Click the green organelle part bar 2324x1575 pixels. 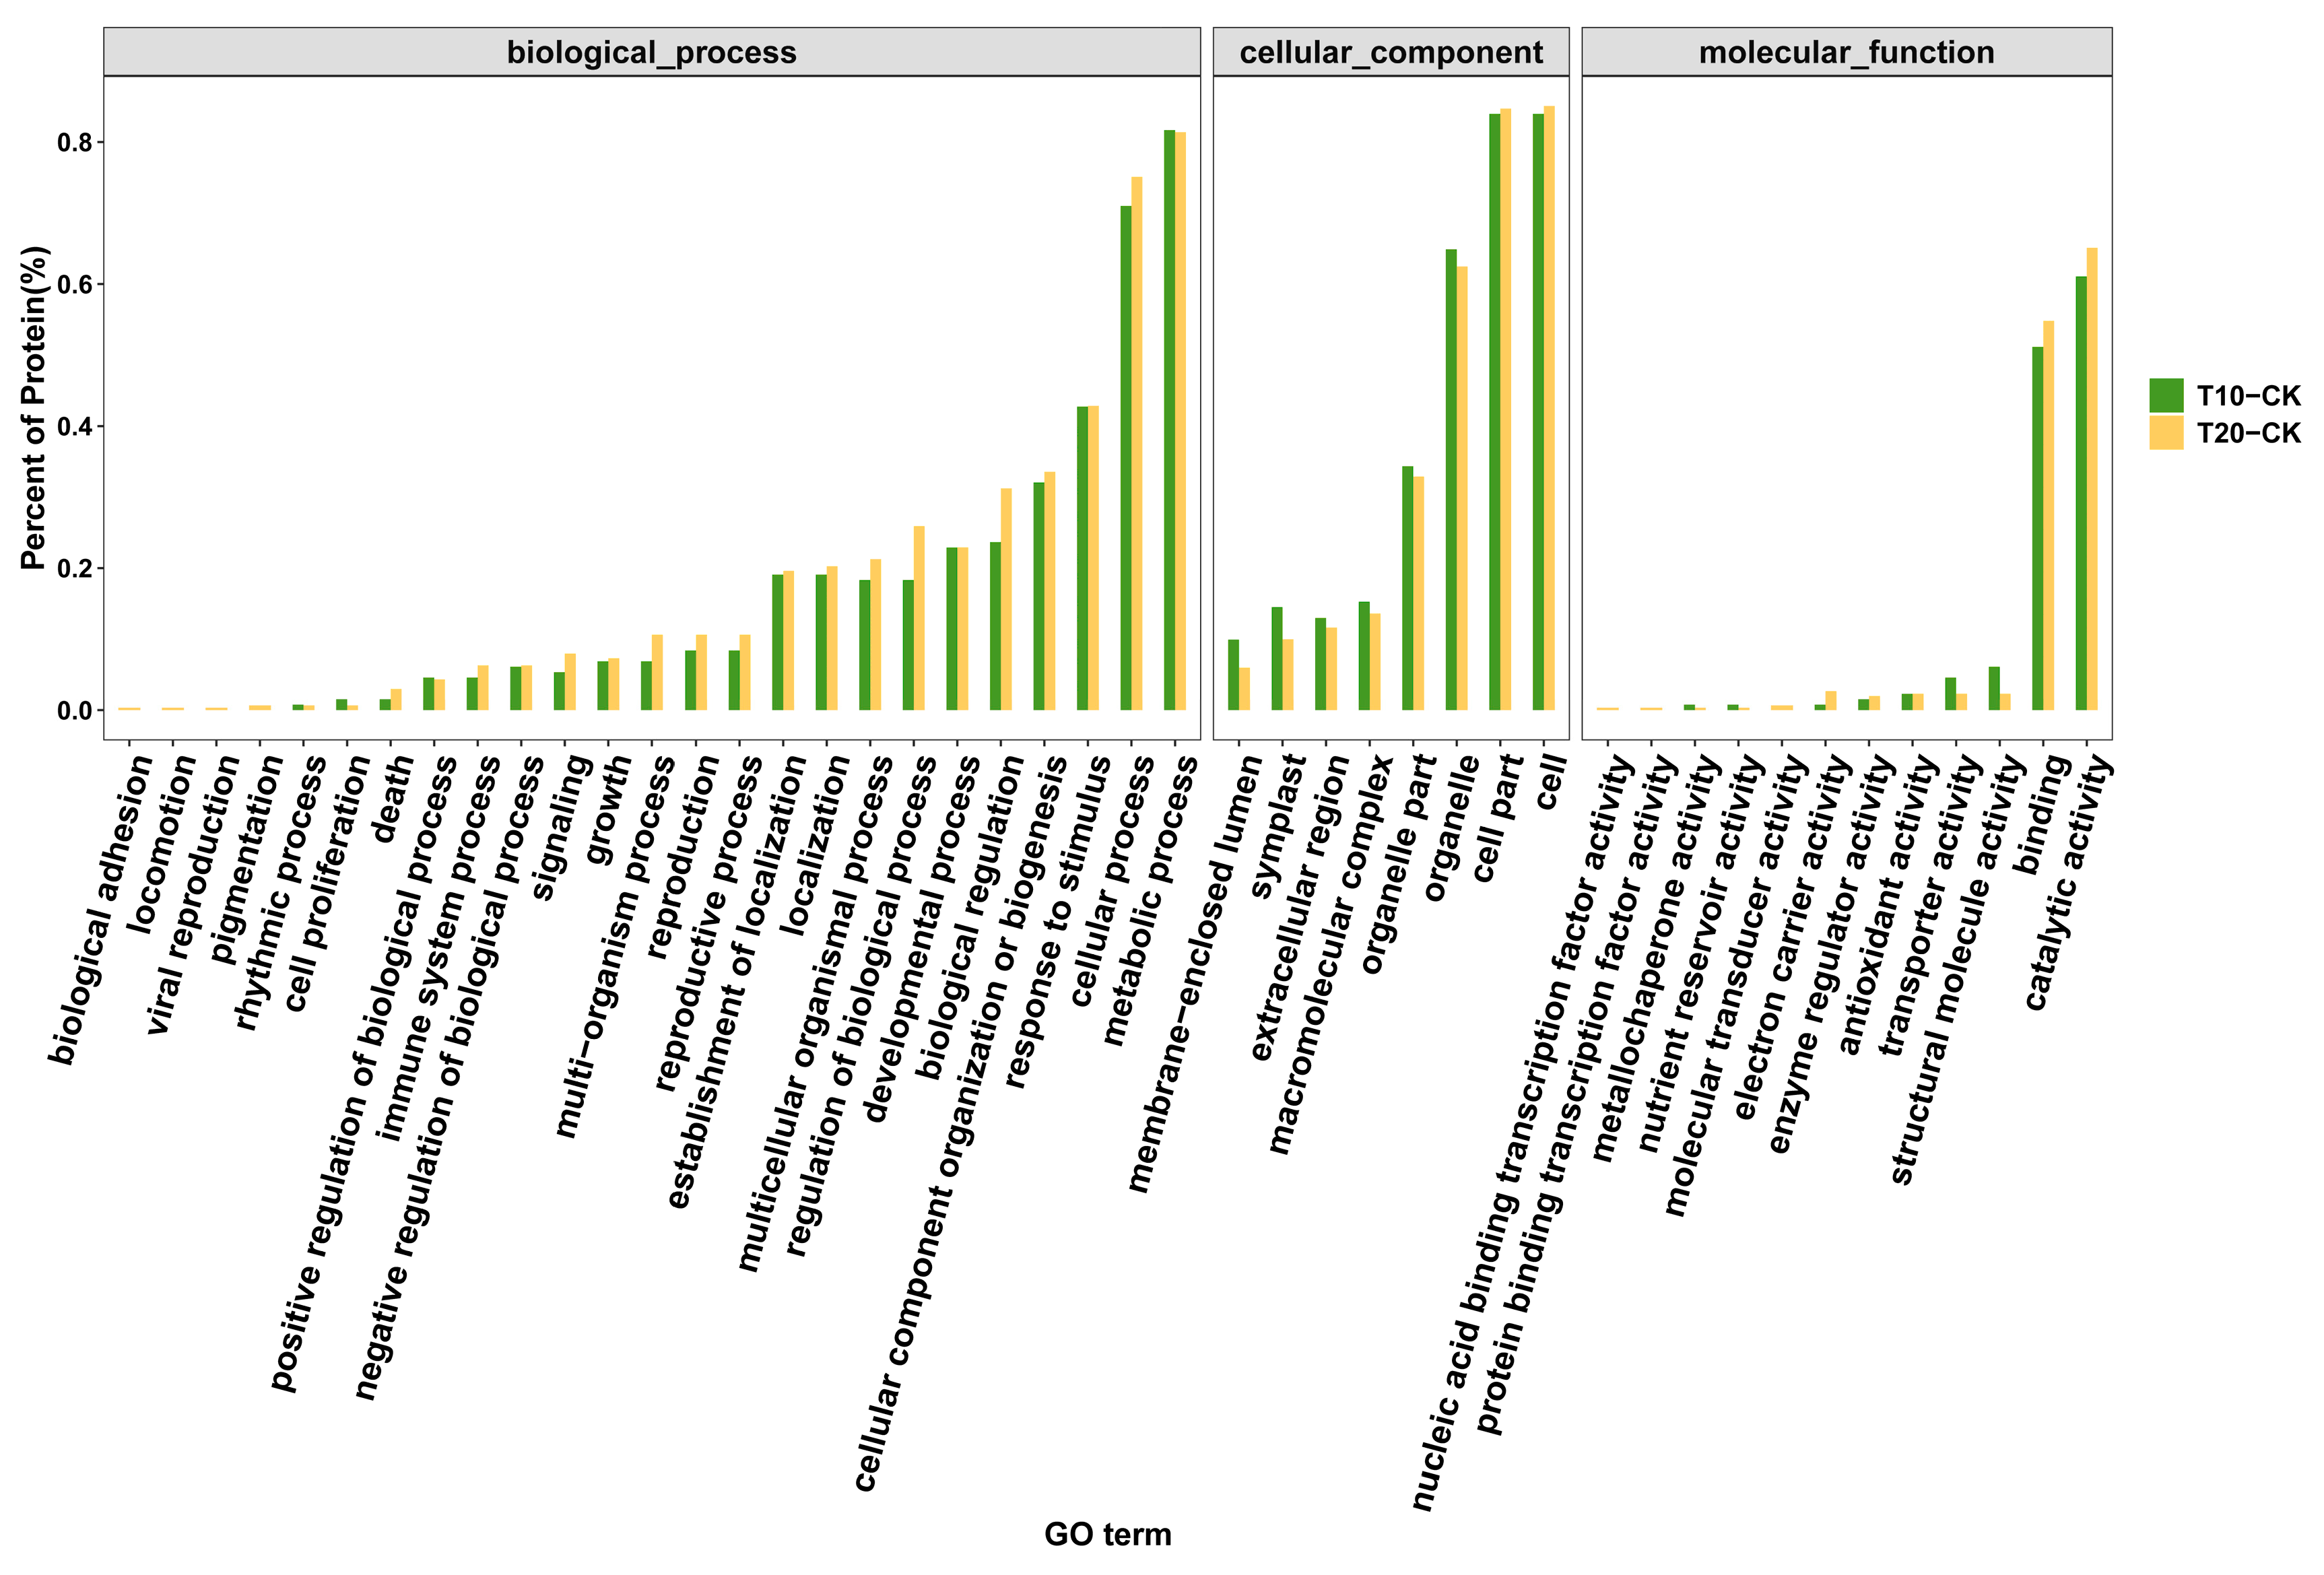pos(1407,588)
